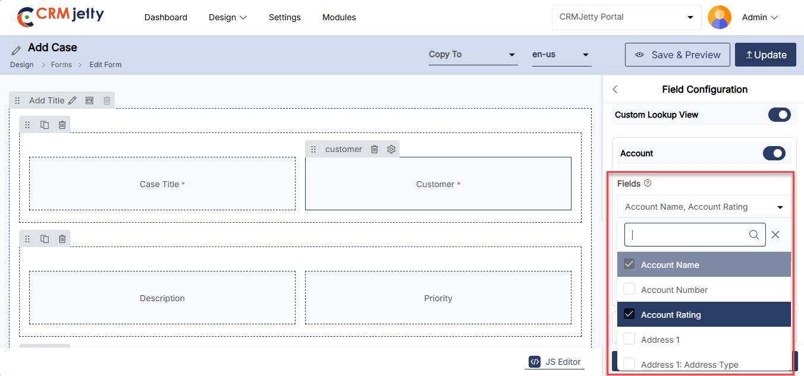
Task: Go to the Modules menu item
Action: [x=339, y=17]
